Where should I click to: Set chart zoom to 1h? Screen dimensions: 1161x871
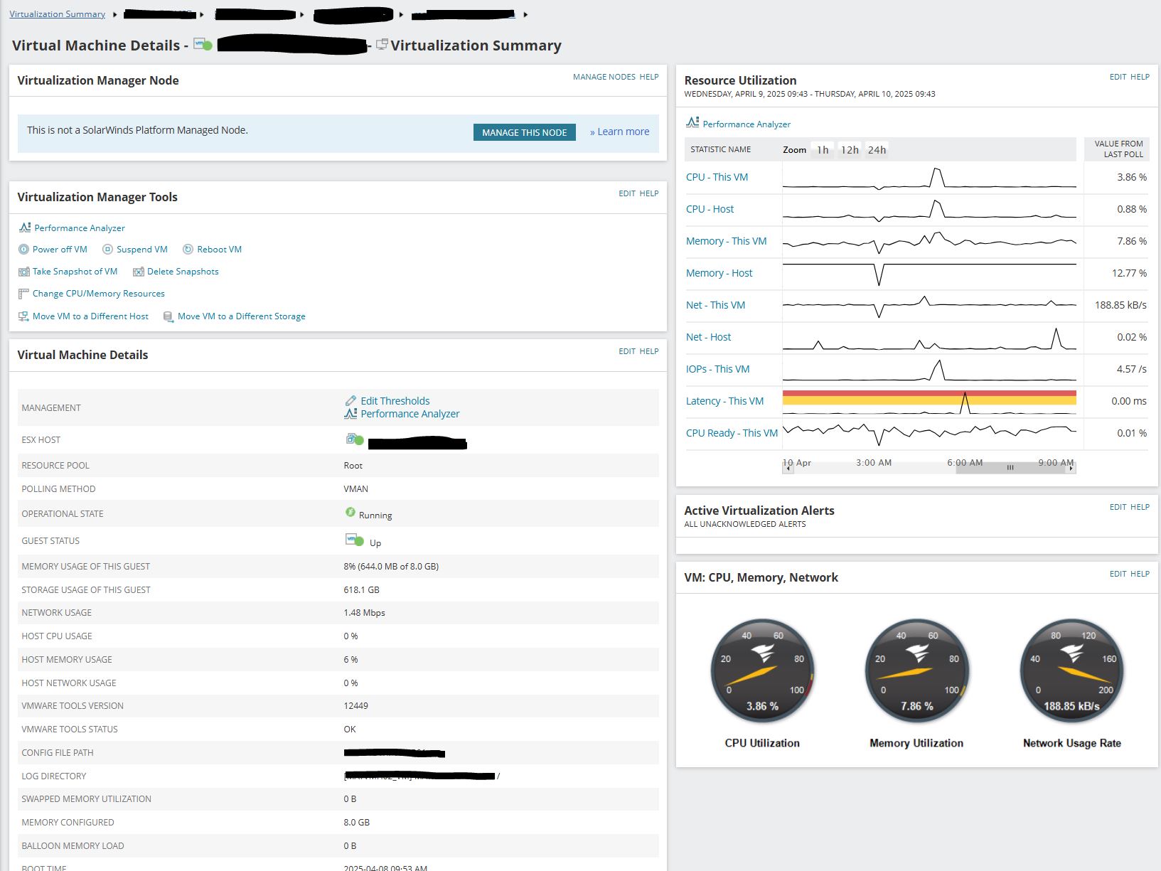[823, 150]
